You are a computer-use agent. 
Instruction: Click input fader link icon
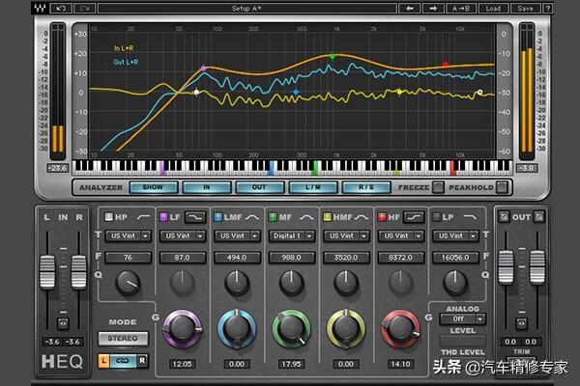click(x=63, y=324)
